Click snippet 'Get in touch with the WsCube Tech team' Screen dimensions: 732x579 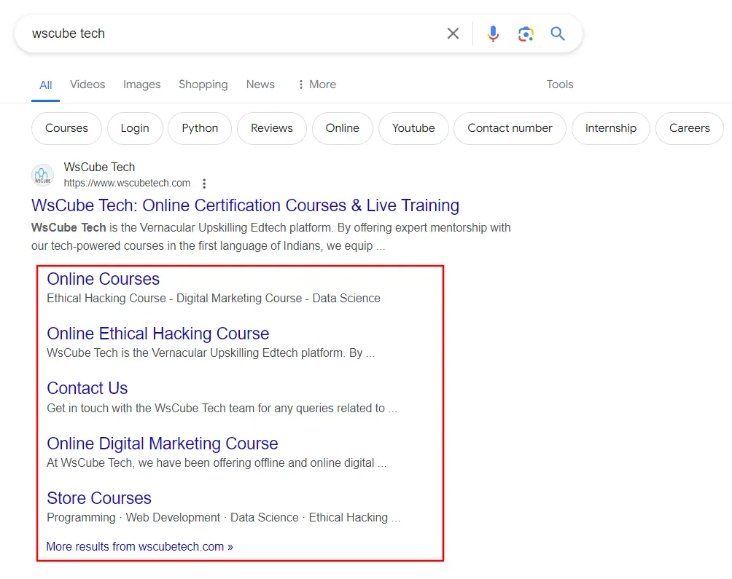click(x=150, y=409)
